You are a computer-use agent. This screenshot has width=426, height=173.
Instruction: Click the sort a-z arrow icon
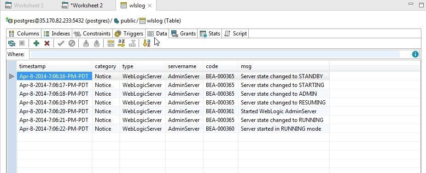coord(122,43)
